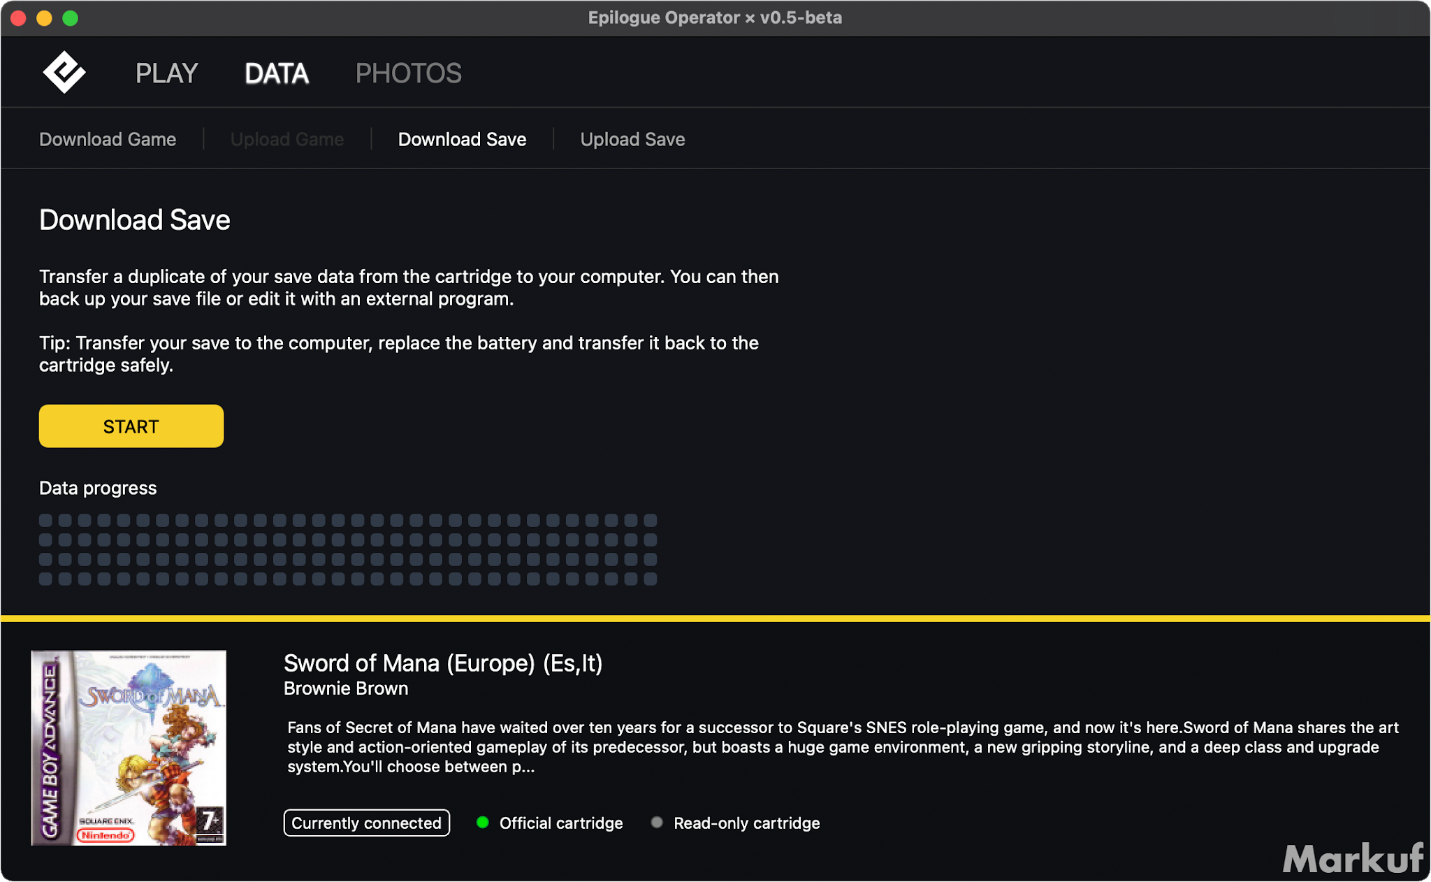Click the Official cartridge label
The height and width of the screenshot is (882, 1431).
coord(560,823)
